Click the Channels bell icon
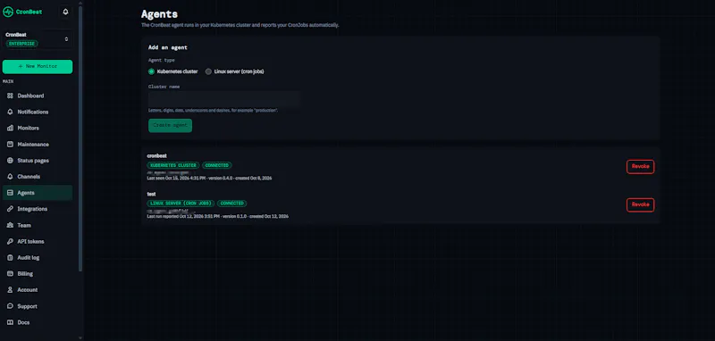The width and height of the screenshot is (715, 341). click(10, 177)
